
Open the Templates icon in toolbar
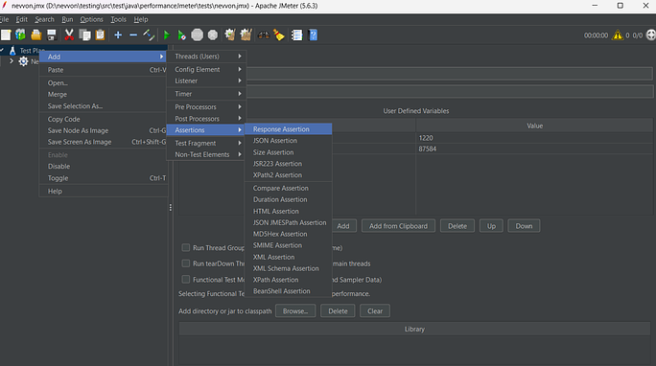coord(20,35)
